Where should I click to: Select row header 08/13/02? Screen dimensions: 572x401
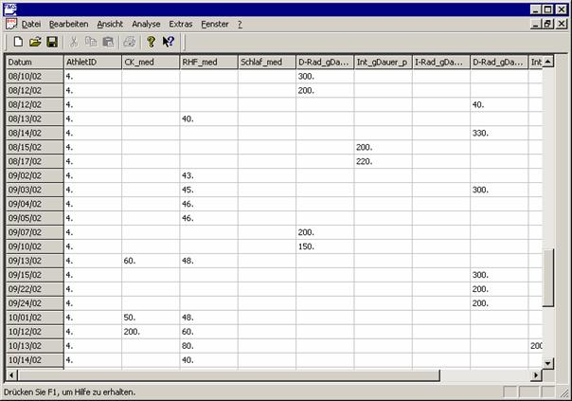point(35,119)
